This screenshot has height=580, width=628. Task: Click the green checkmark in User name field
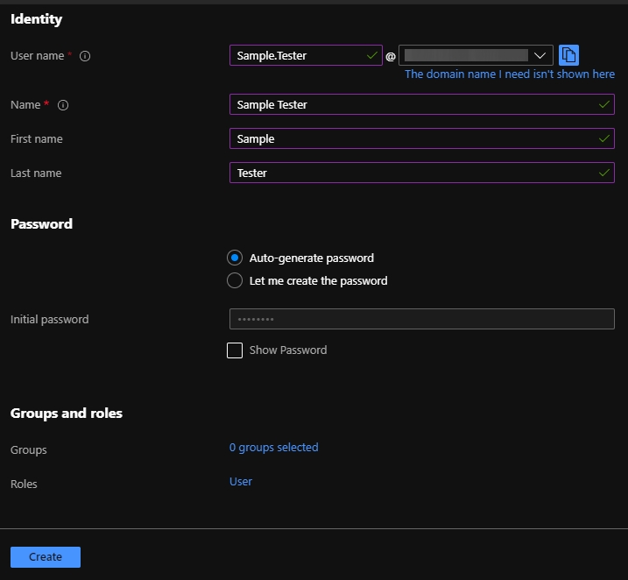372,55
